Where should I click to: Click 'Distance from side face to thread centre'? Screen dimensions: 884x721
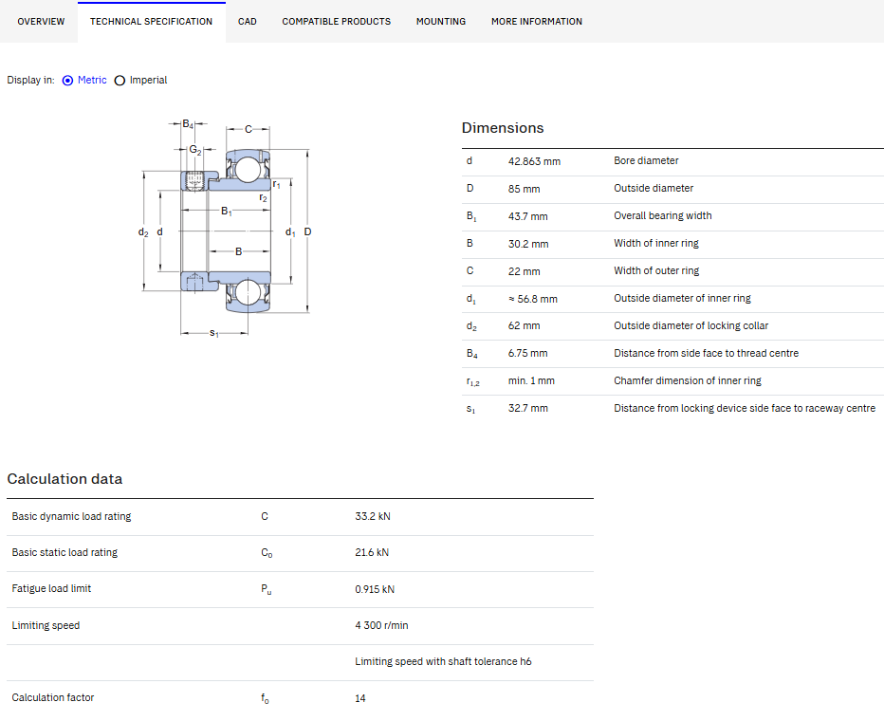(x=706, y=354)
